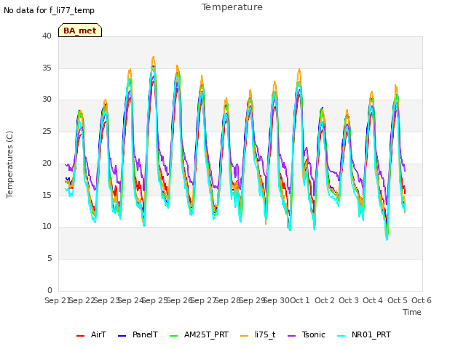Screen dimensions: 466x349
Task: Click the Oct 3 x-axis tick label
Action: pos(349,300)
